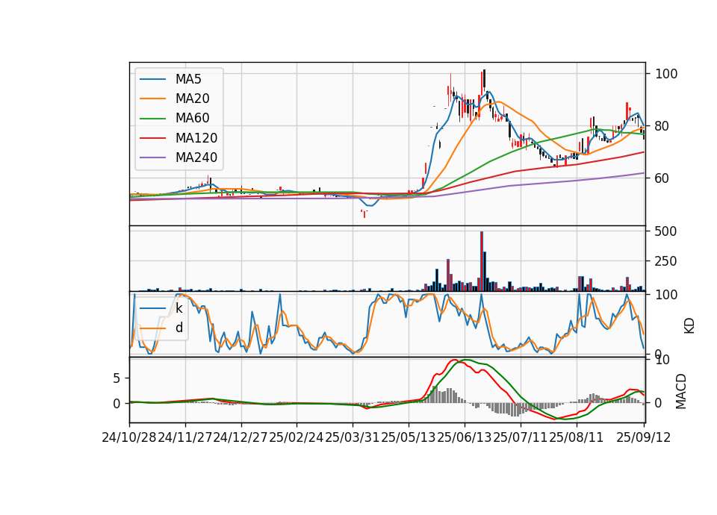Click the MA5 legend label
This screenshot has height=515, width=717.
[188, 79]
